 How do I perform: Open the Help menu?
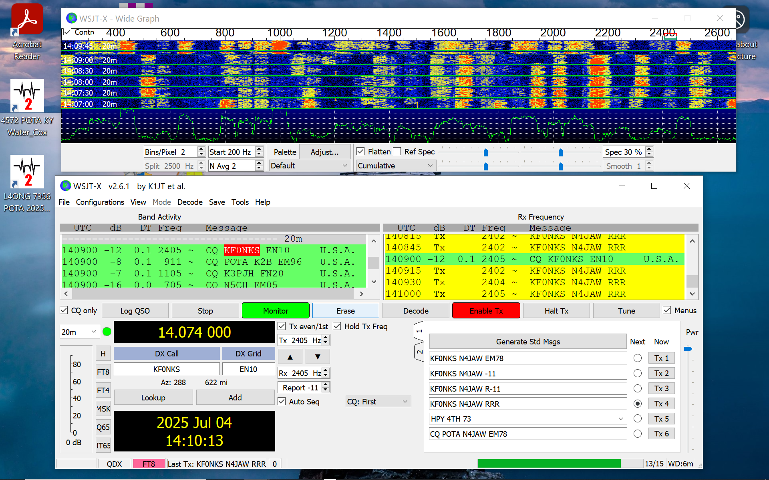[263, 202]
